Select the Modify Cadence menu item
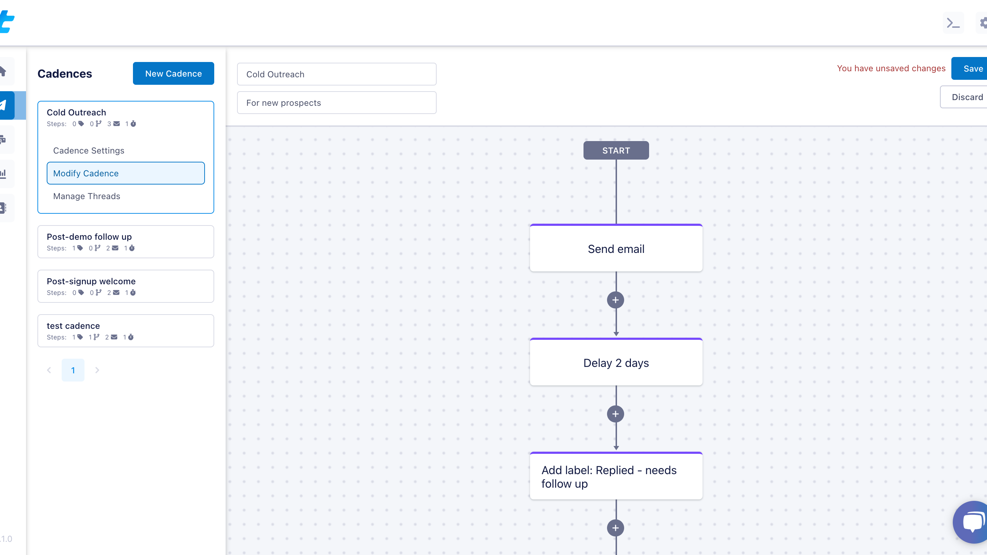987x555 pixels. pos(125,173)
